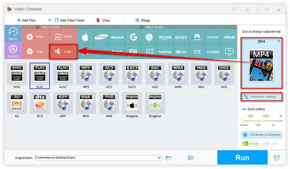Image resolution: width=290 pixels, height=169 pixels.
Task: Select the AAC format icon
Action: click(155, 74)
